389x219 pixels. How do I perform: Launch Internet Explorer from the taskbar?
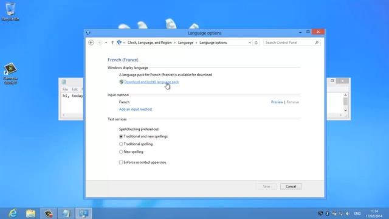pos(13,214)
